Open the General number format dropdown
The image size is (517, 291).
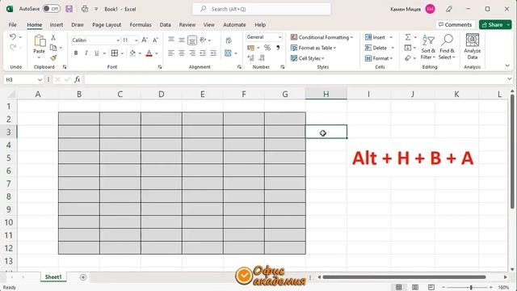tap(280, 37)
